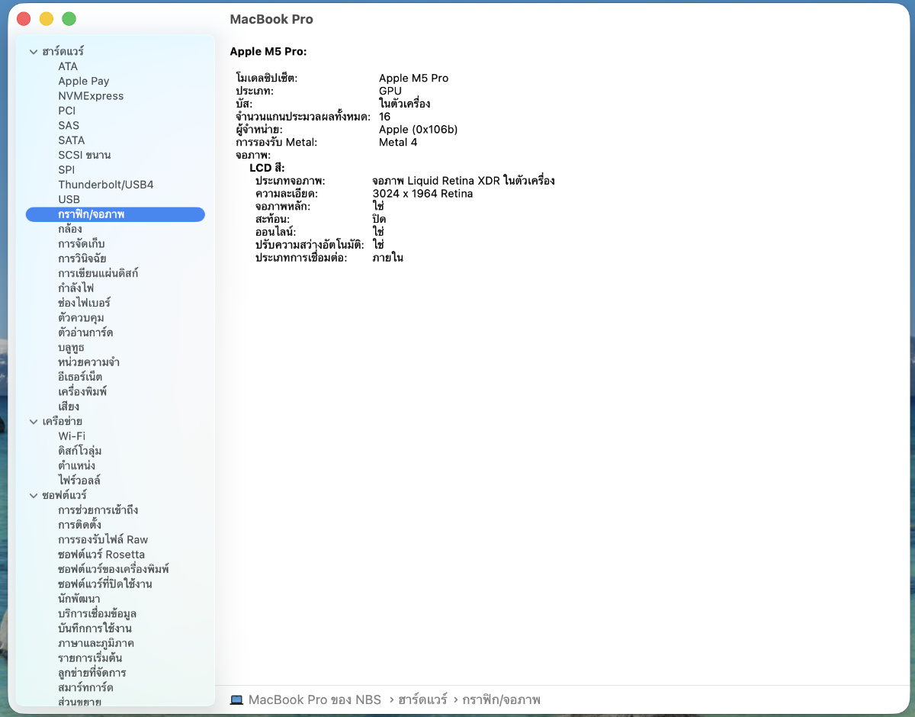Collapse the ฮาร์ดแวร์ section

(34, 52)
